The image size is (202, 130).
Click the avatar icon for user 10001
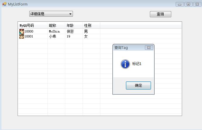[x=22, y=36]
